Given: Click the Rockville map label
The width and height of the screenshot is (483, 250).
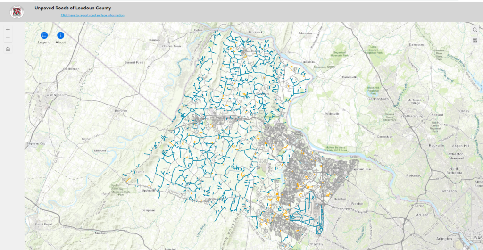Looking at the screenshot, I should (x=436, y=145).
